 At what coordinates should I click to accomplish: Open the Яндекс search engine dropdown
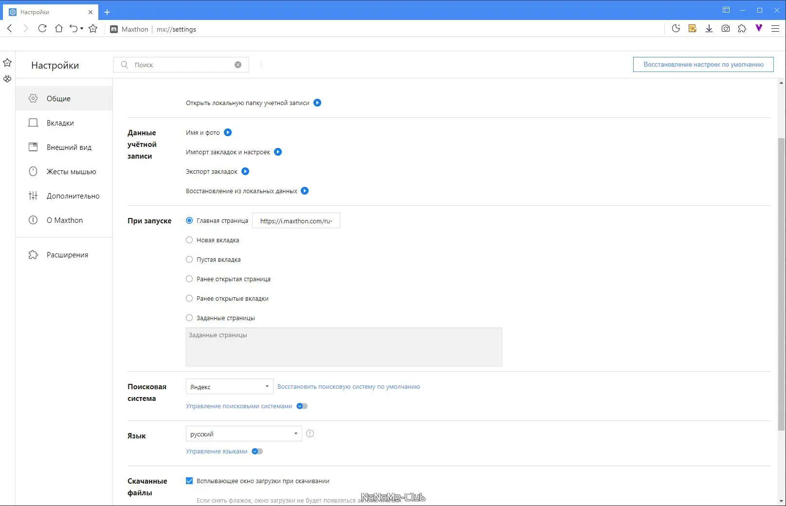(229, 387)
